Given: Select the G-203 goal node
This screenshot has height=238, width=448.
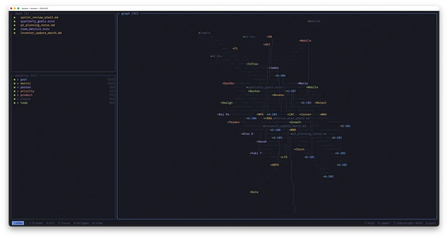Looking at the screenshot, I should [329, 176].
